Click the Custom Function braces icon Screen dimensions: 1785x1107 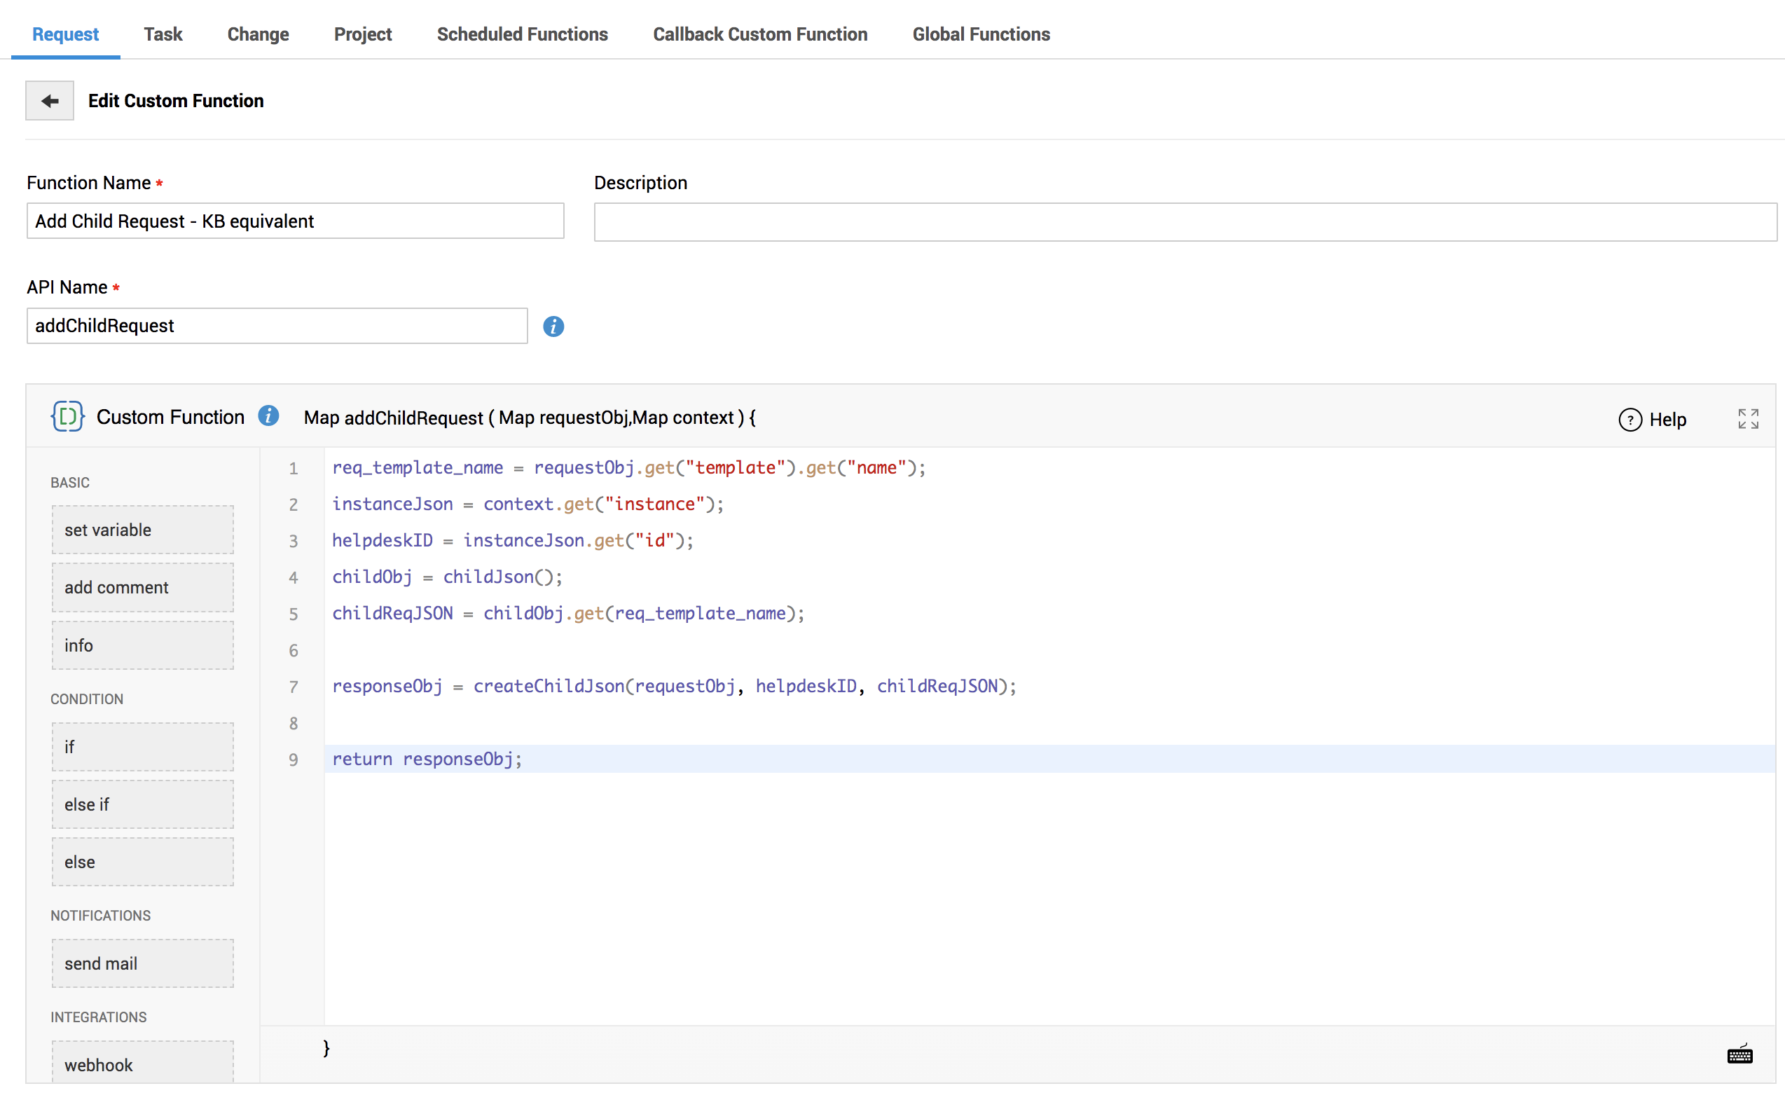pyautogui.click(x=67, y=417)
